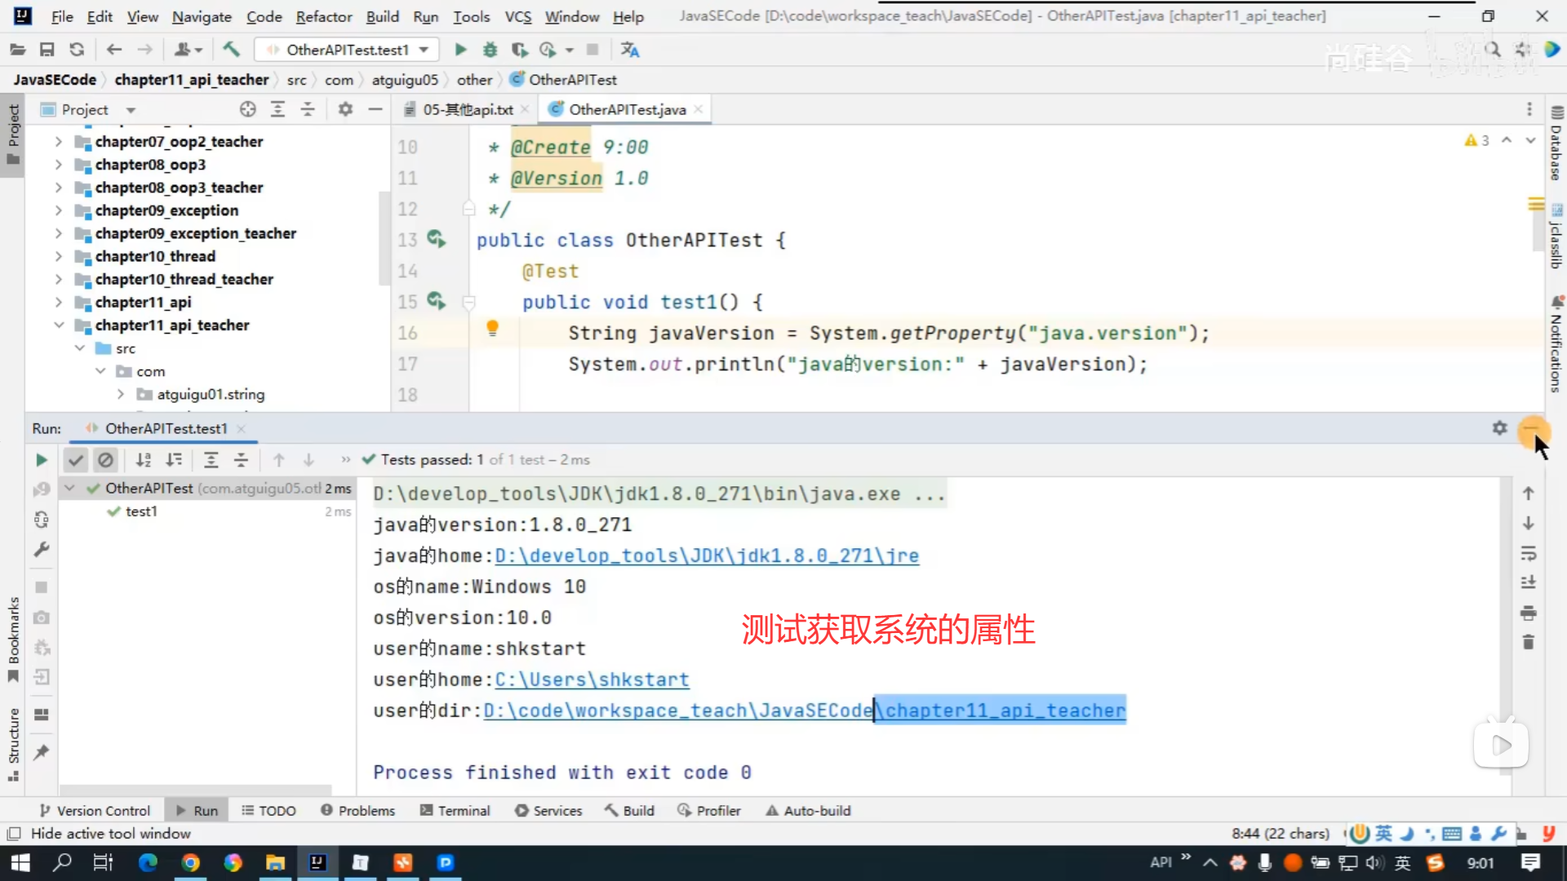Switch to the 05-其他api.txt editor tab
The height and width of the screenshot is (881, 1567).
467,109
